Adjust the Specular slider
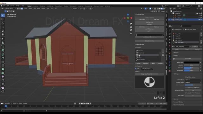Screen dimensions: 203x114 click(x=192, y=68)
